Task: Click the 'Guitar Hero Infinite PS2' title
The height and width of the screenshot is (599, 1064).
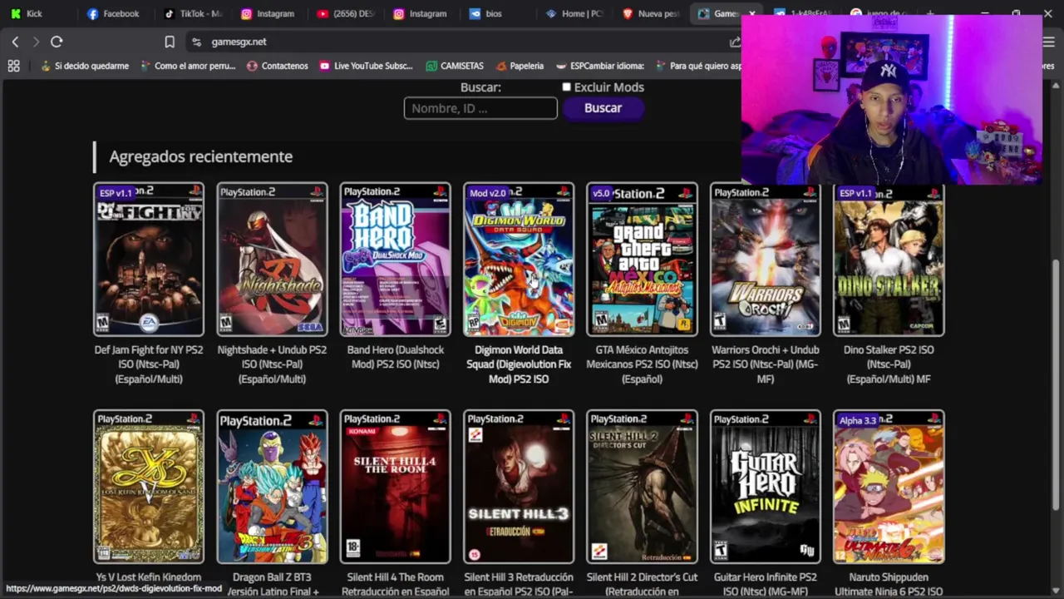Action: (765, 584)
